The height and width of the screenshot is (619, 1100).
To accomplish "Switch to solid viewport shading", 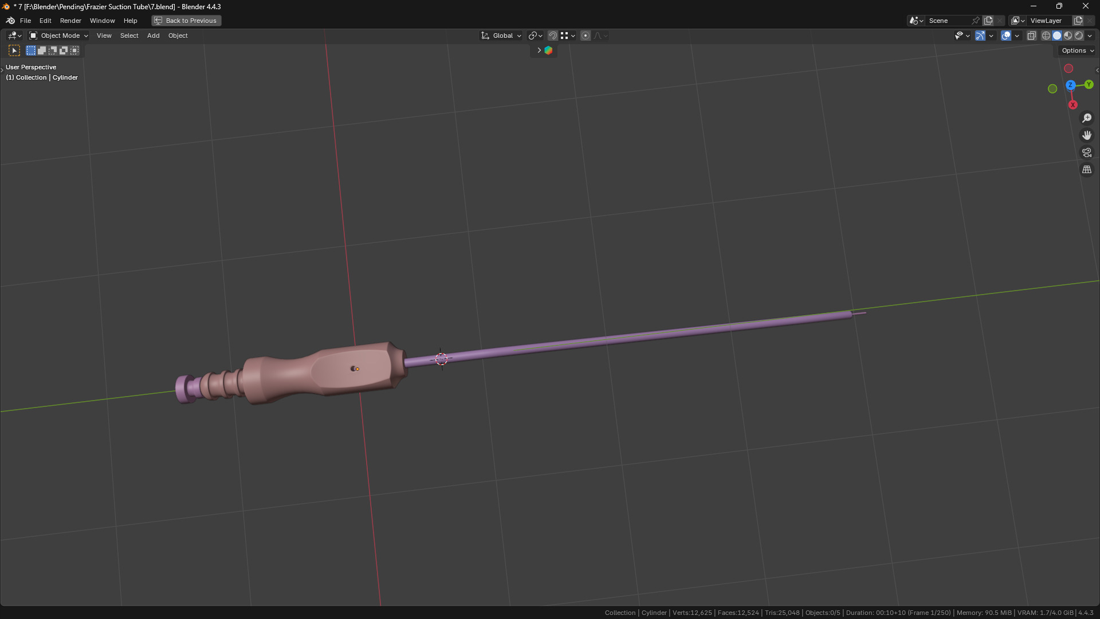I will click(1057, 36).
